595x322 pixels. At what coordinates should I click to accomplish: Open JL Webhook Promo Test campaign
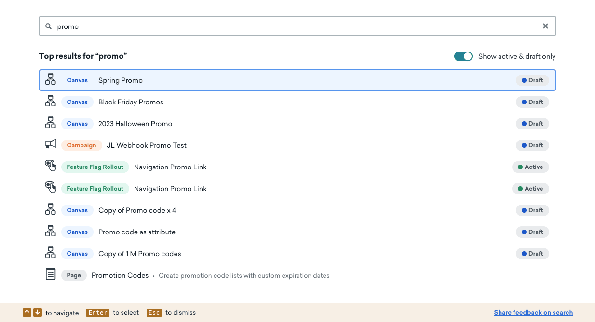point(147,145)
